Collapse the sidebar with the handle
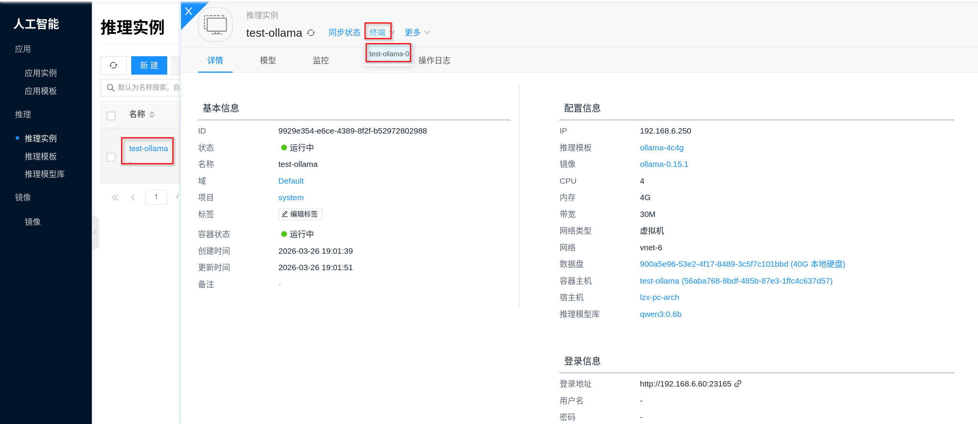This screenshot has width=978, height=424. (95, 233)
